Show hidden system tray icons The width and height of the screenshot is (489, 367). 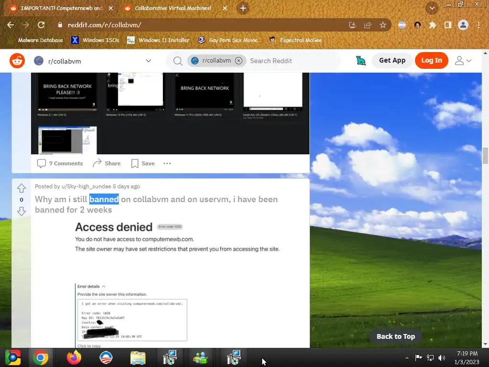(407, 358)
